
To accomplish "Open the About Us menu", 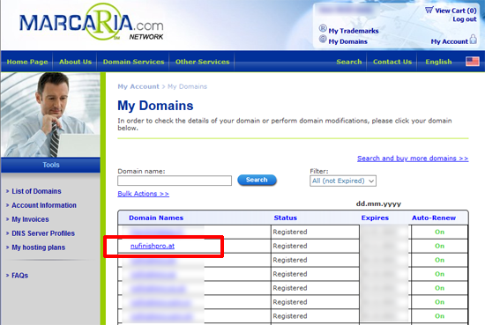I will (x=75, y=62).
